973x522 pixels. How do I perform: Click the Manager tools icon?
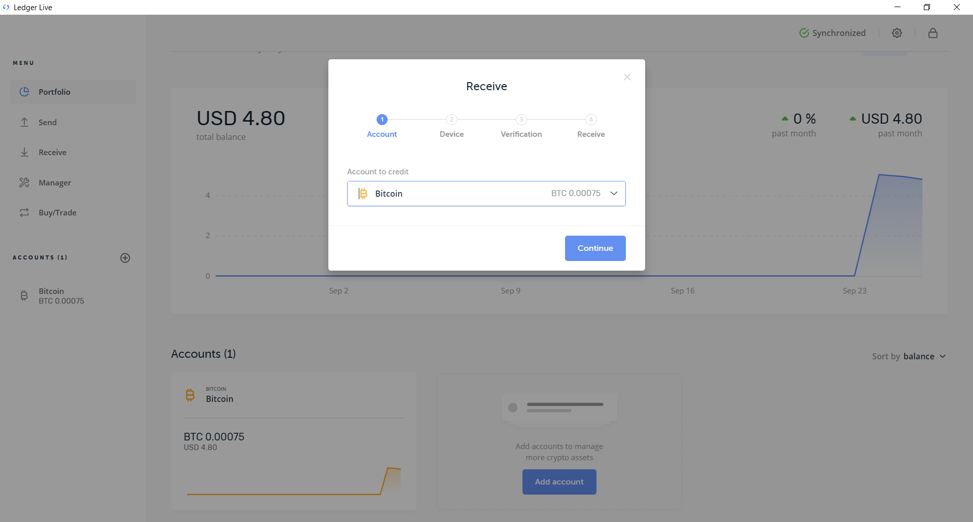[x=24, y=182]
